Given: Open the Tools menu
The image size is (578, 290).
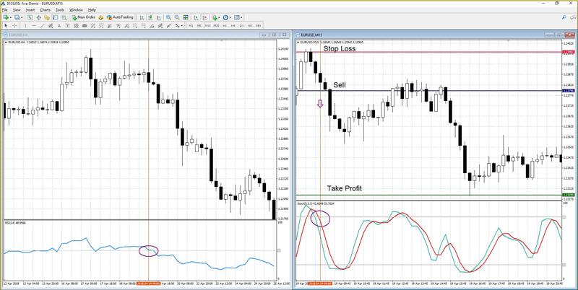Looking at the screenshot, I should click(60, 10).
